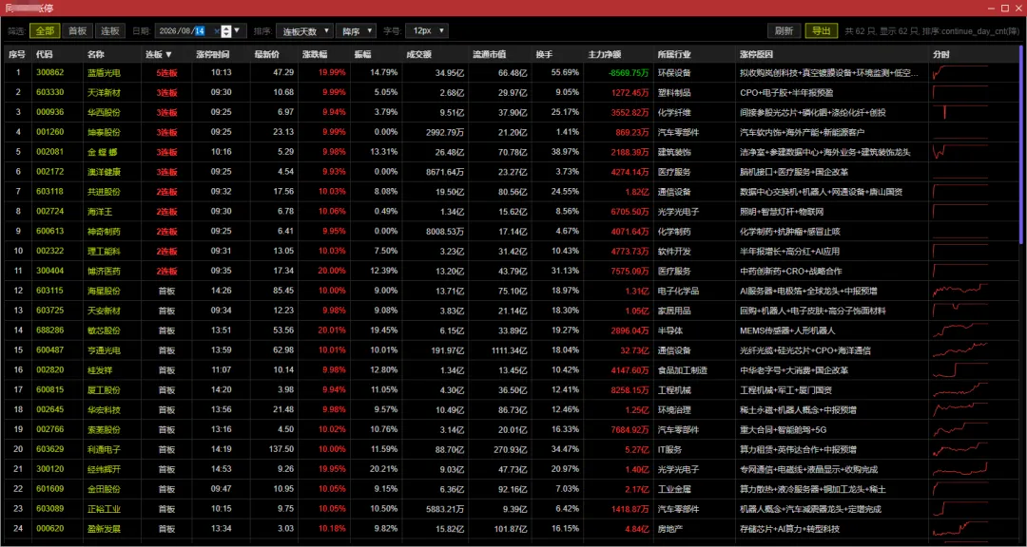The image size is (1027, 547).
Task: Open the intraday chart for 华西股份
Action: [960, 112]
